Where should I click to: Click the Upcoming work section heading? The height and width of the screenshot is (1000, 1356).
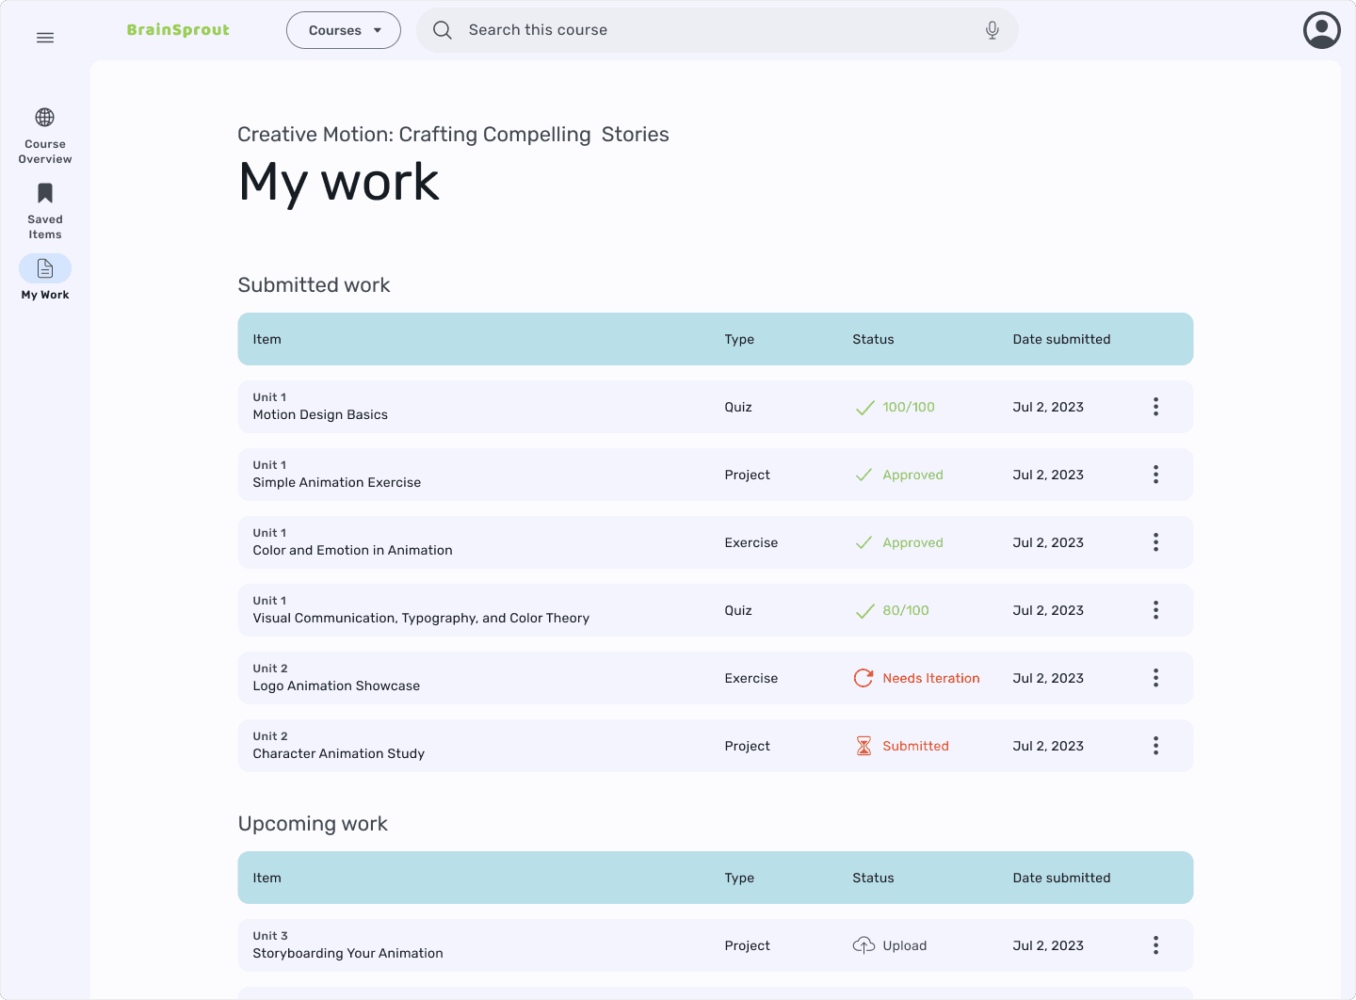313,824
